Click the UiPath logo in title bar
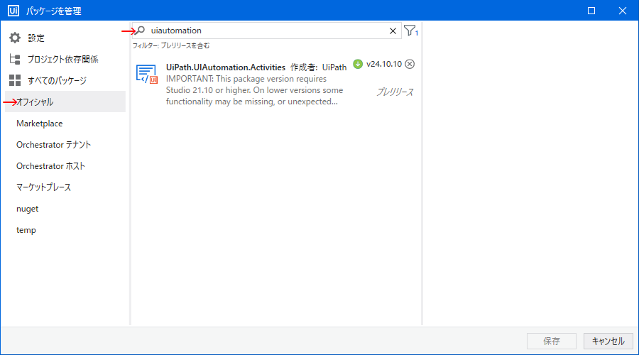The width and height of the screenshot is (639, 355). coord(13,11)
